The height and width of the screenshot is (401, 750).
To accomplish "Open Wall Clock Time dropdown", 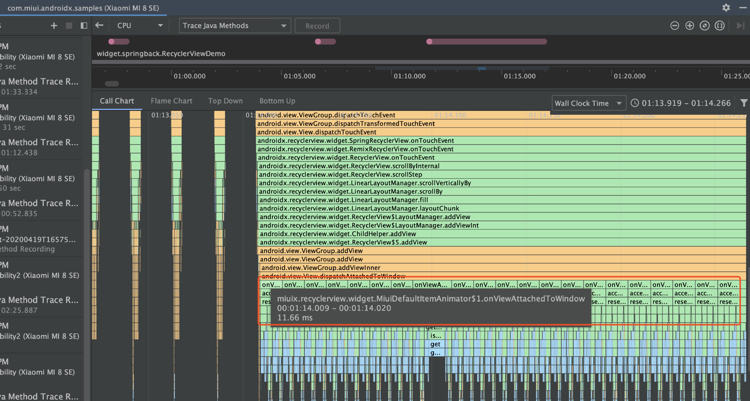I will [x=588, y=103].
